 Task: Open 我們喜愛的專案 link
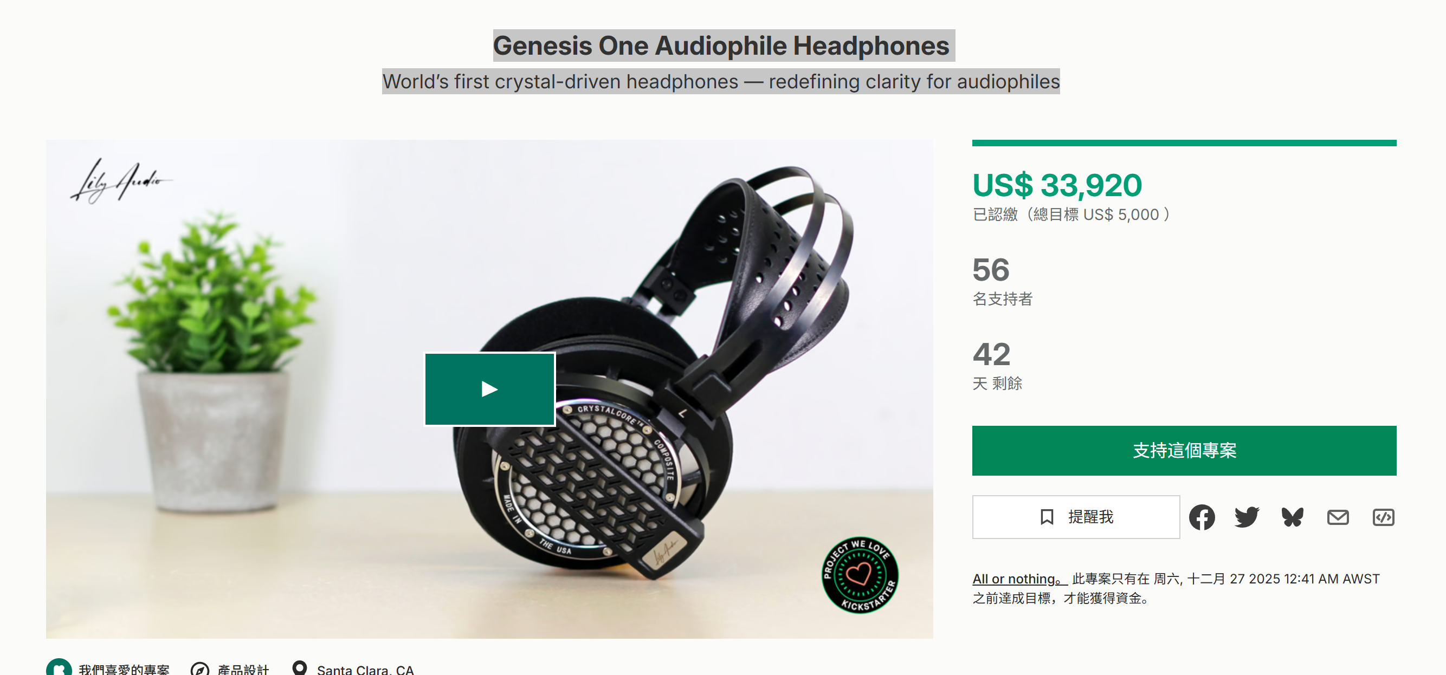click(x=124, y=669)
